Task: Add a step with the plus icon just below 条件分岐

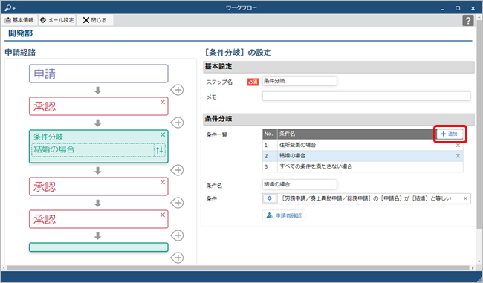Action: coord(178,170)
